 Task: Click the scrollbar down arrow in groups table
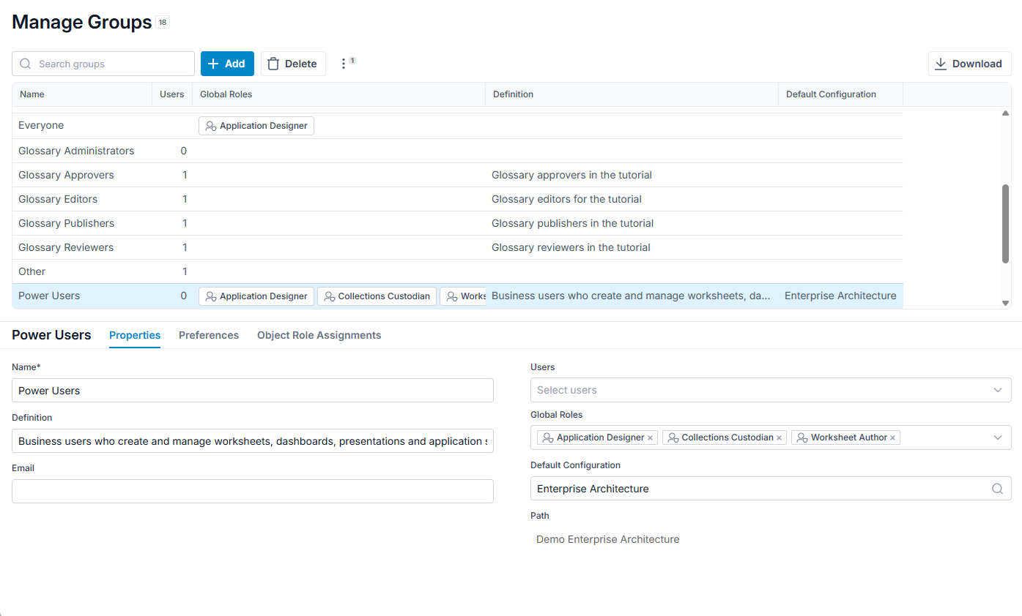[x=1005, y=303]
